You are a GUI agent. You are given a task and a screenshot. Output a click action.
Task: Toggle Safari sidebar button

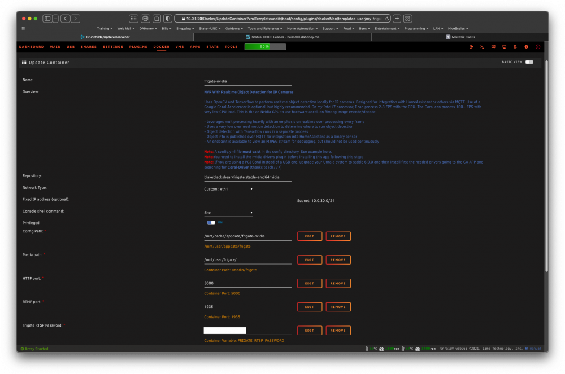click(x=47, y=19)
